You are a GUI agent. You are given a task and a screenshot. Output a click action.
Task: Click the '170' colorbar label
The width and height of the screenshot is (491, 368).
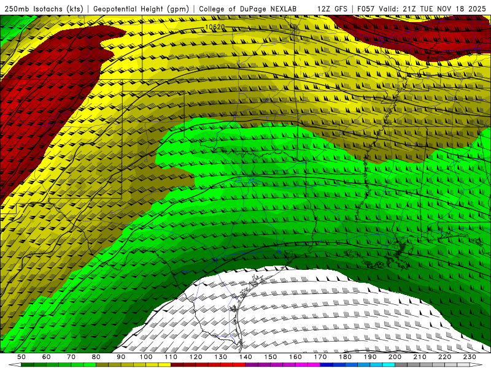(320, 357)
